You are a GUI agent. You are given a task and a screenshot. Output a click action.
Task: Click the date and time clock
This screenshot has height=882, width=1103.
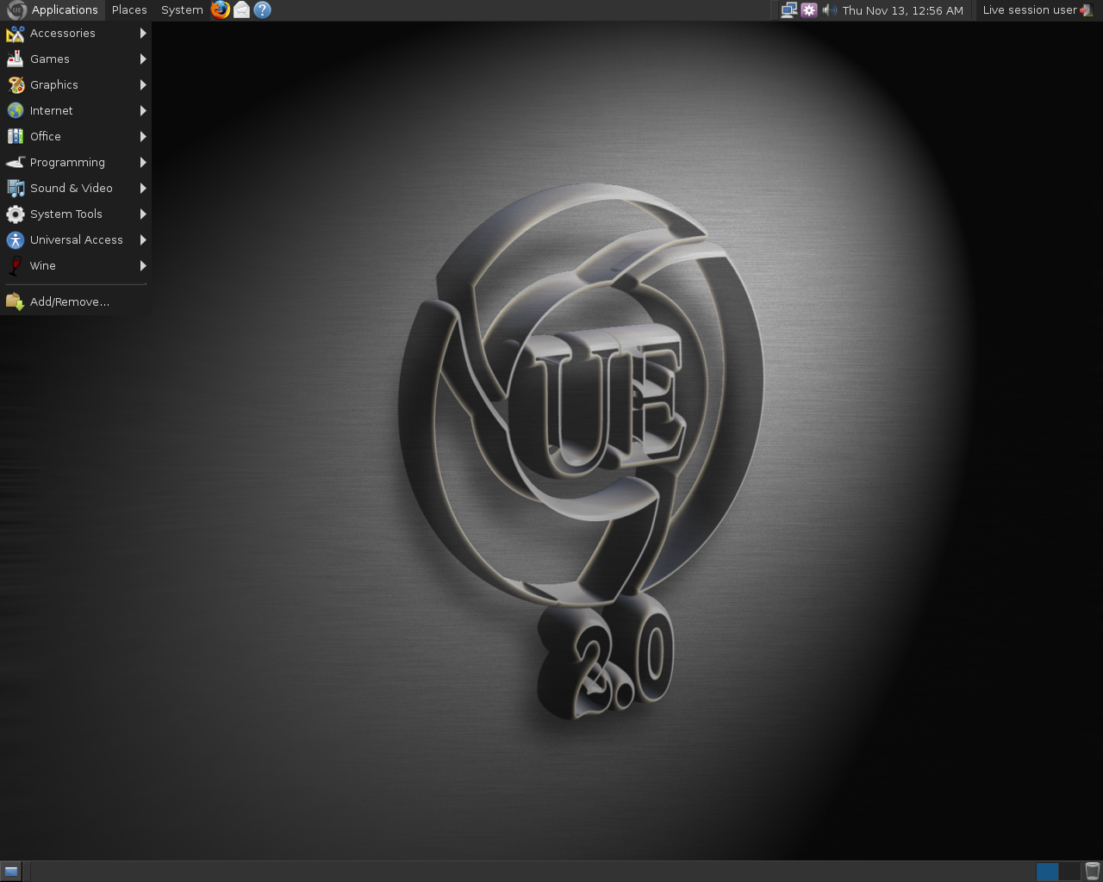pyautogui.click(x=902, y=10)
